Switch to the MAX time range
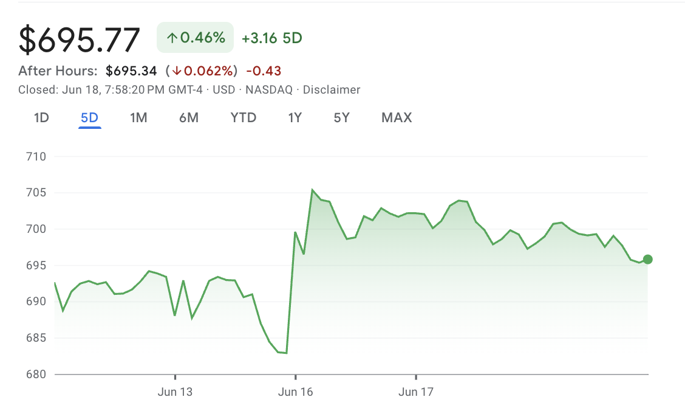 point(396,117)
